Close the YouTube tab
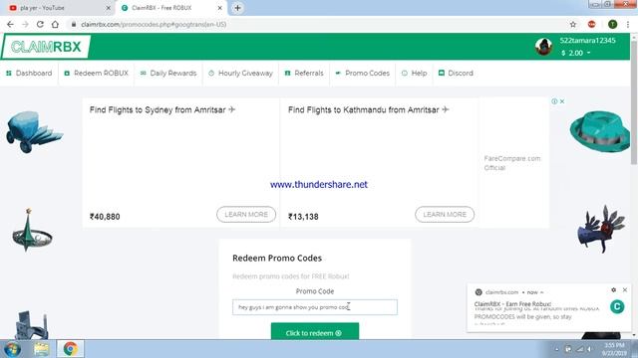Image resolution: width=638 pixels, height=358 pixels. (109, 8)
